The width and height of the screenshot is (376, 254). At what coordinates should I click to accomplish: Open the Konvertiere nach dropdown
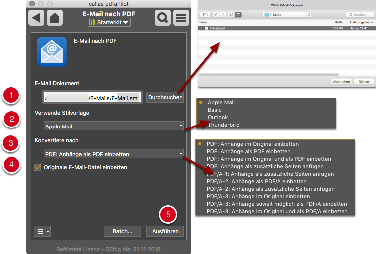click(x=114, y=154)
